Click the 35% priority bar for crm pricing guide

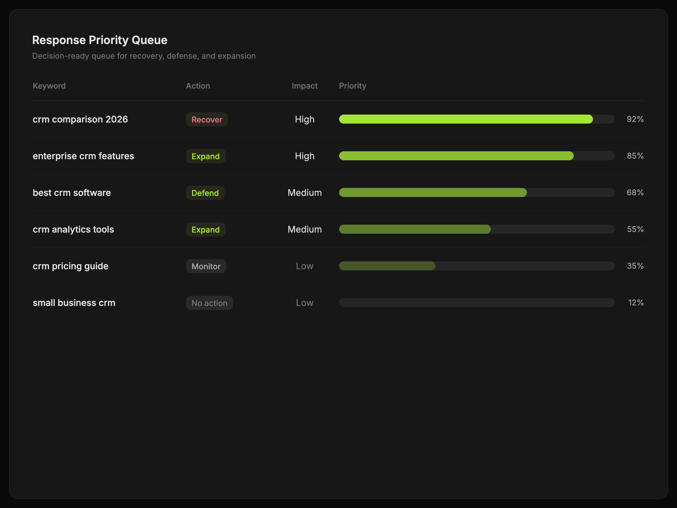click(476, 266)
